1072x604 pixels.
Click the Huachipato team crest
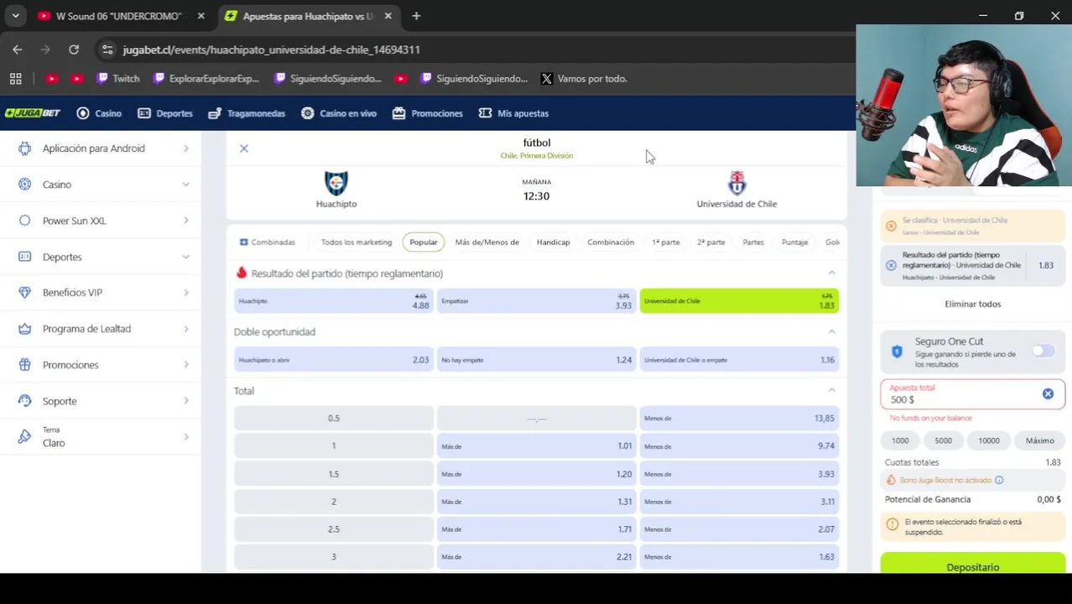[336, 183]
